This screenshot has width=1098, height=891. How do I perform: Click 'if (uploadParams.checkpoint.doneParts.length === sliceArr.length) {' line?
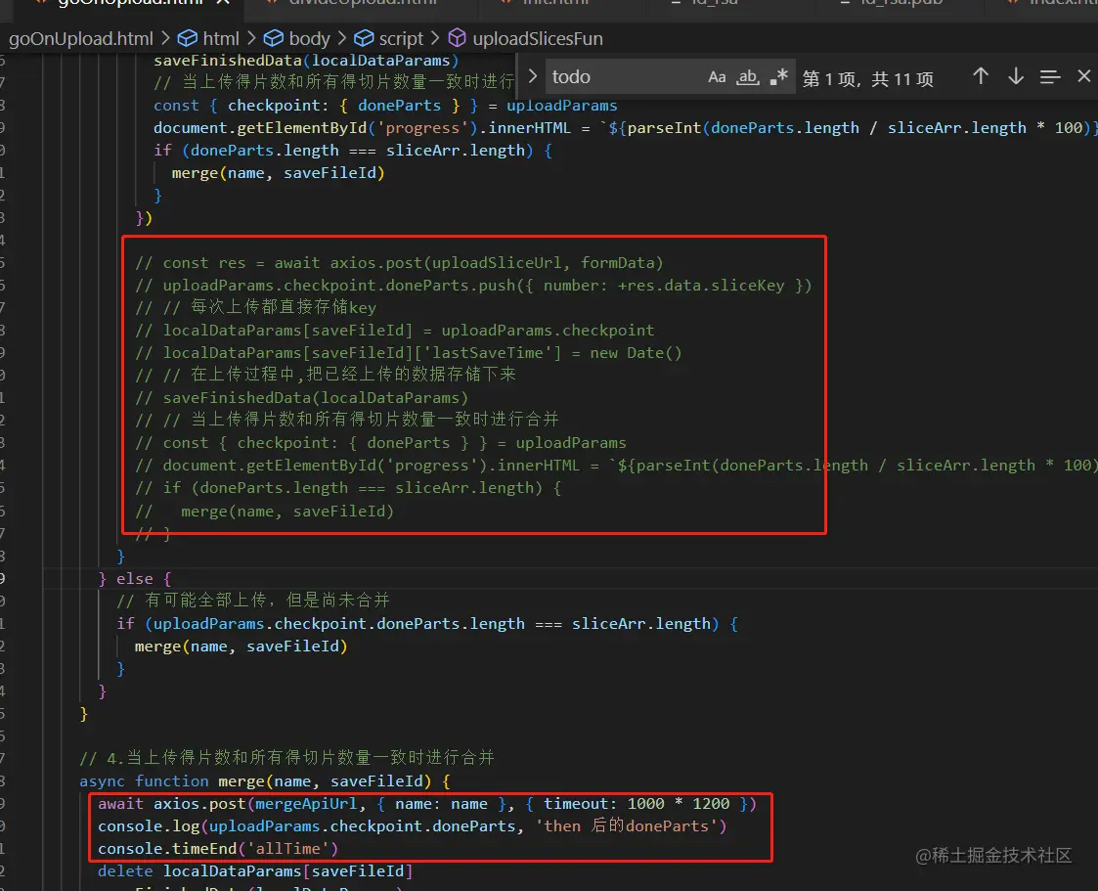click(427, 623)
